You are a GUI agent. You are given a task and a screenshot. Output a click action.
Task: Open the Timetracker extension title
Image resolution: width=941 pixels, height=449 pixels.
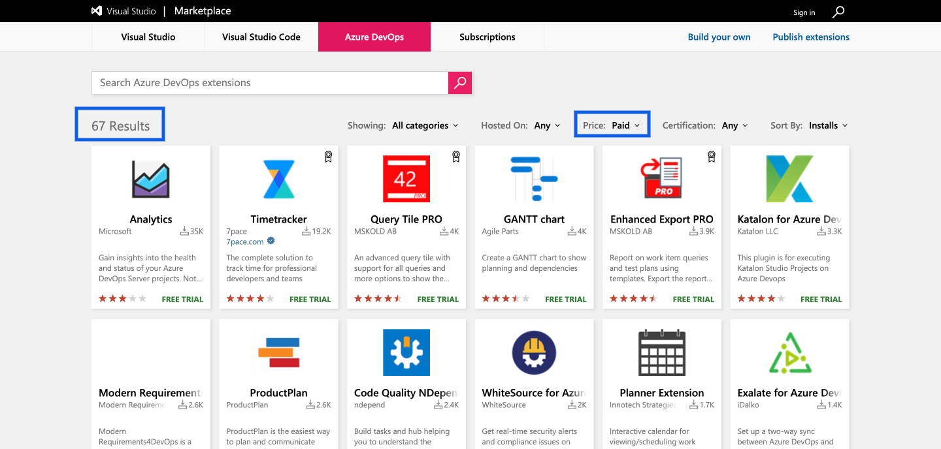278,219
